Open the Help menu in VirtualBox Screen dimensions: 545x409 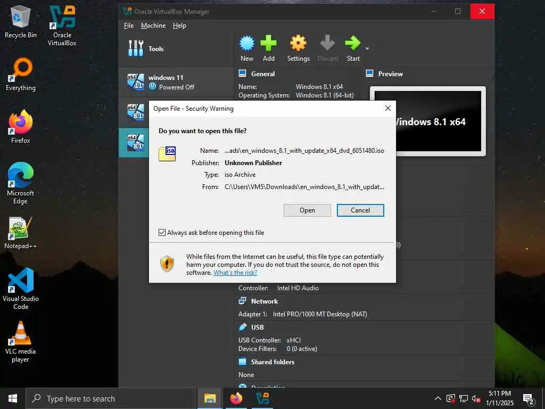[179, 26]
